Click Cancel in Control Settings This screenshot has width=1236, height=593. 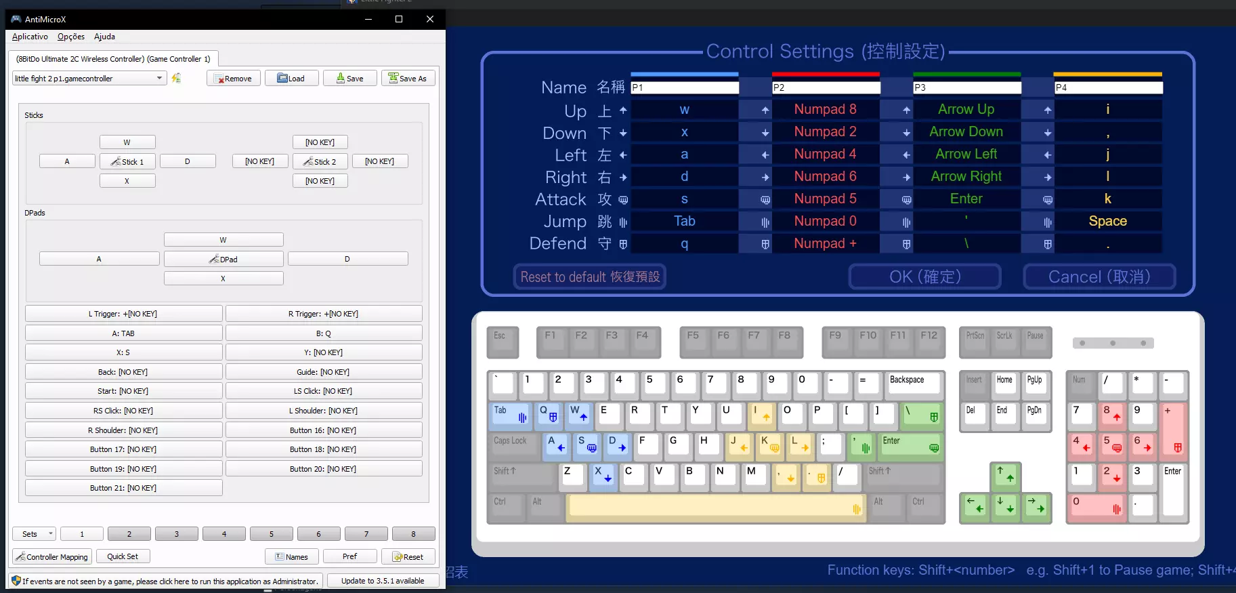(1099, 277)
